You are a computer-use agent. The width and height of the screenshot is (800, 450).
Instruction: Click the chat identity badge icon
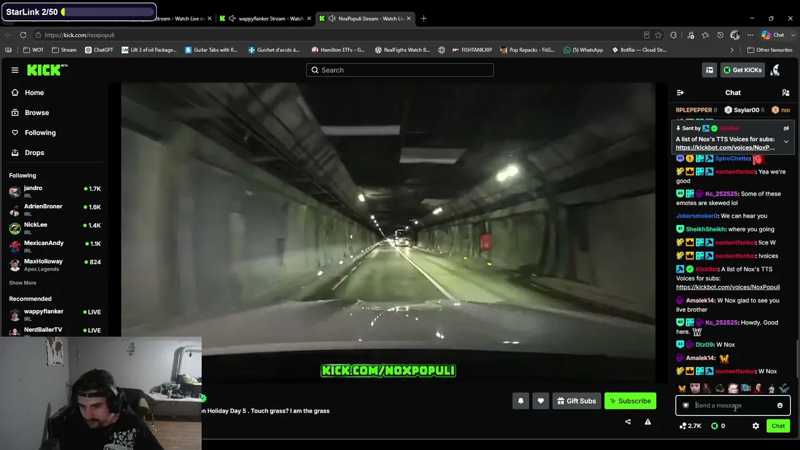(x=686, y=406)
